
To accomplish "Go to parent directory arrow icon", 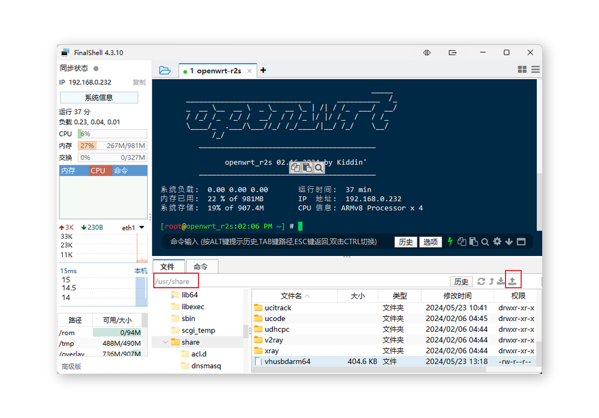I will [x=491, y=281].
